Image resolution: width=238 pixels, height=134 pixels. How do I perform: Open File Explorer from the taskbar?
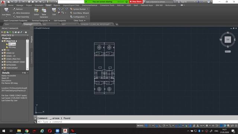click(19, 131)
